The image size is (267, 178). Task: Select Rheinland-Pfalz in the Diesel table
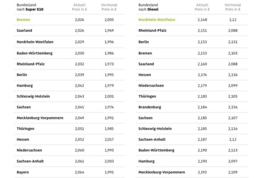[x=155, y=31]
